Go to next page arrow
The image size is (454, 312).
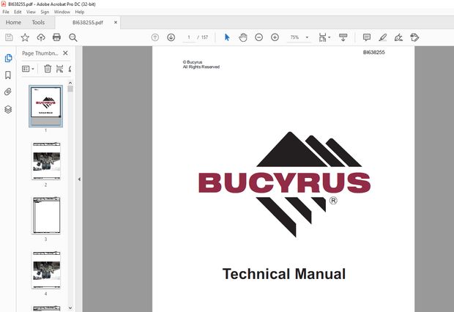[x=171, y=37]
